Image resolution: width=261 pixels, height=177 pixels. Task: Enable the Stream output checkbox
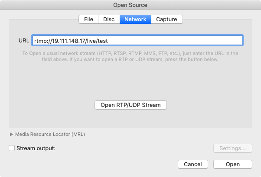point(12,148)
